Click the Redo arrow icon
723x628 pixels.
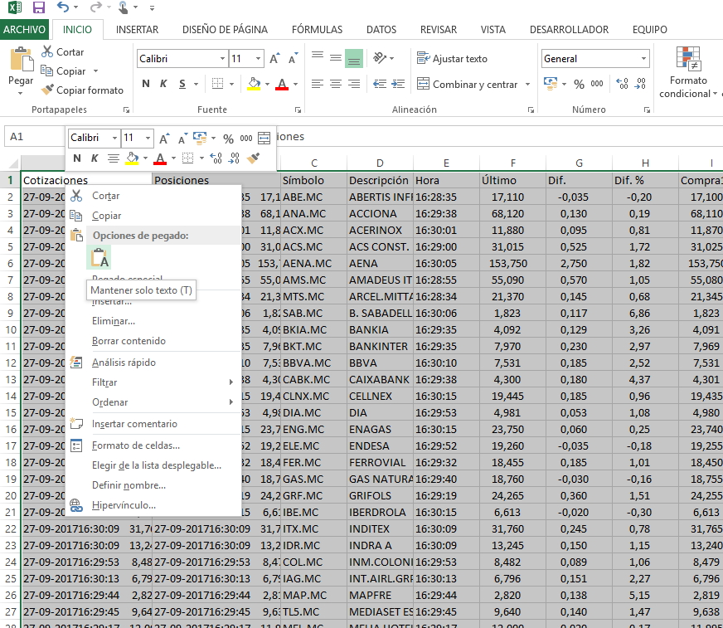coord(95,7)
